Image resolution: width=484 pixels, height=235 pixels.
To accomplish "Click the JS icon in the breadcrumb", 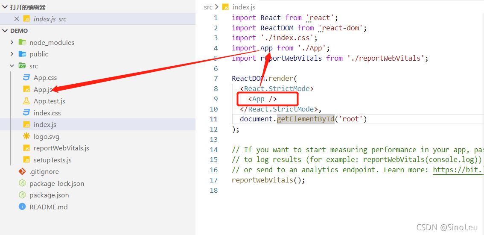I will coord(226,7).
